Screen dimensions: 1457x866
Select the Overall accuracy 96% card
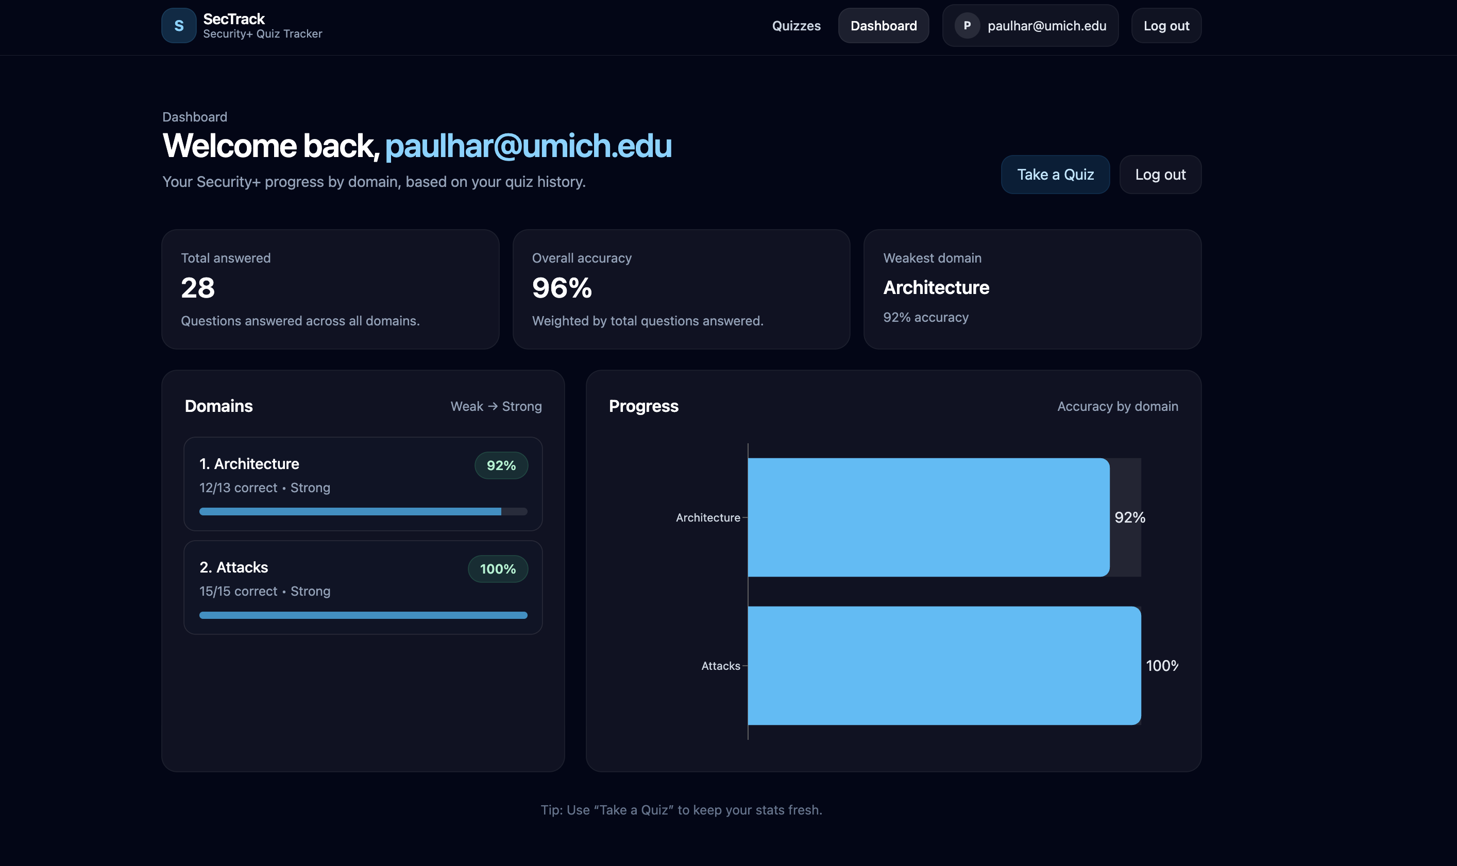680,289
